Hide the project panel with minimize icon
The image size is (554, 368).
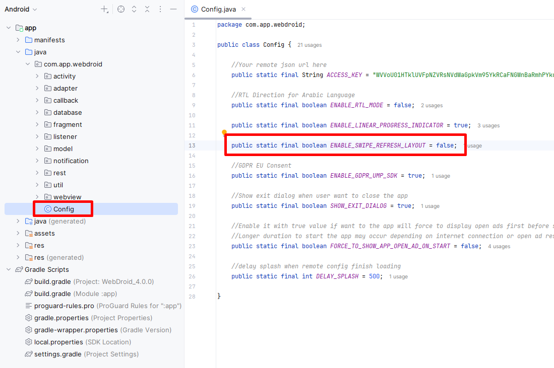[173, 10]
